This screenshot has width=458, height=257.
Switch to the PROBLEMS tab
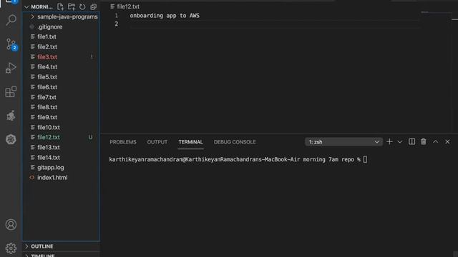123,142
